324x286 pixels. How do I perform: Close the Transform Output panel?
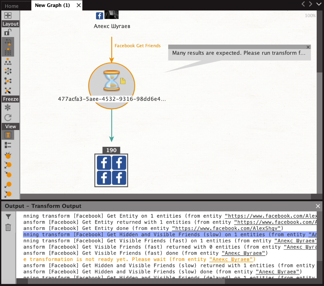point(318,206)
